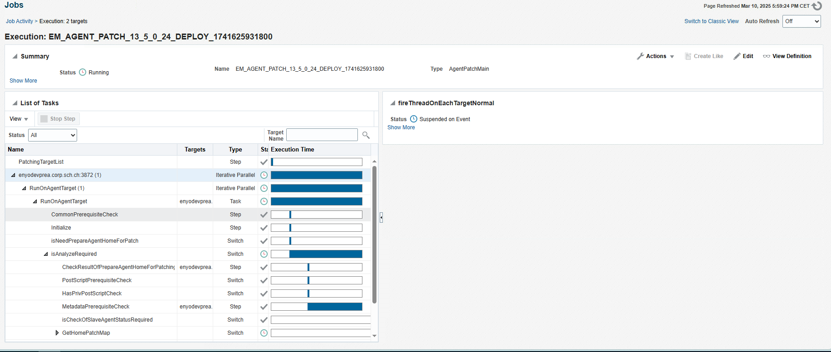Click the task list vertical scrollbar
This screenshot has height=352, width=831.
click(374, 234)
